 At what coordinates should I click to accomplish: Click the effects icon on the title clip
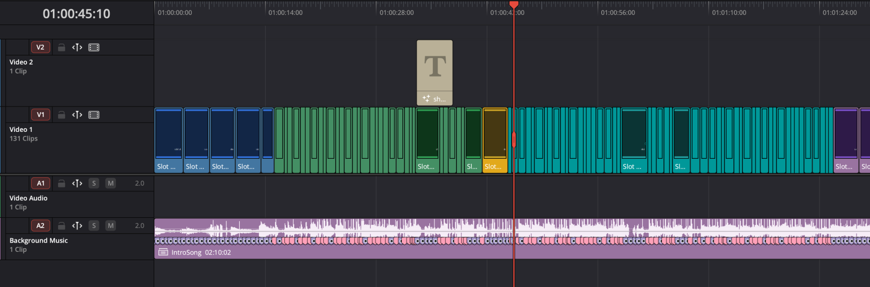pyautogui.click(x=426, y=98)
